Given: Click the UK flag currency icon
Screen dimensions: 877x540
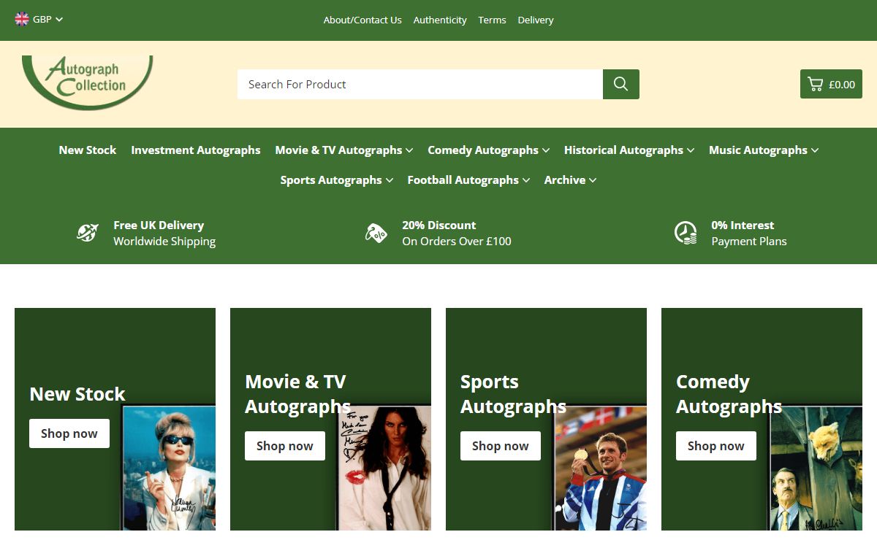Looking at the screenshot, I should click(x=22, y=19).
